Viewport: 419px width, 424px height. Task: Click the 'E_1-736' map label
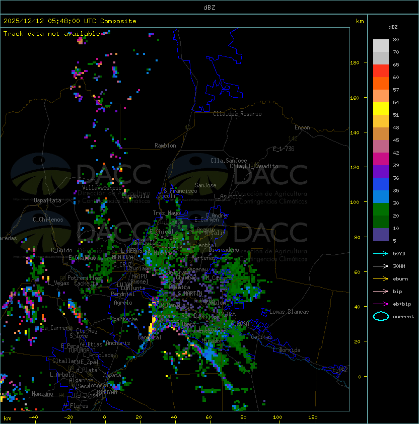284,149
